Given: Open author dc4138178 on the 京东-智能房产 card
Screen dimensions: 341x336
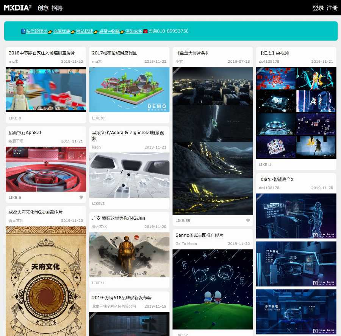Looking at the screenshot, I should (269, 187).
